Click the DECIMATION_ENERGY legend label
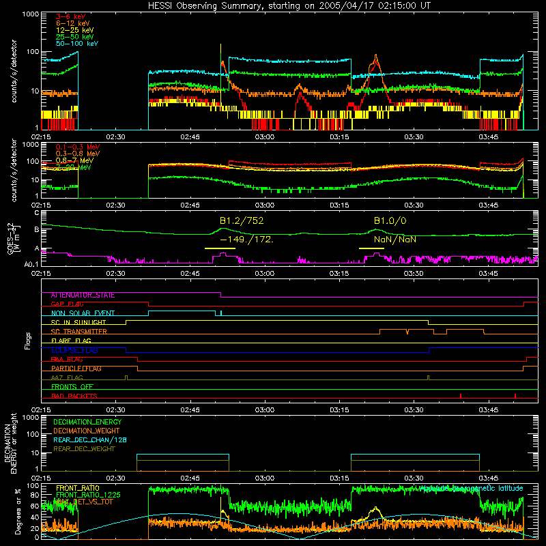Screen dimensions: 546x546 click(x=87, y=422)
